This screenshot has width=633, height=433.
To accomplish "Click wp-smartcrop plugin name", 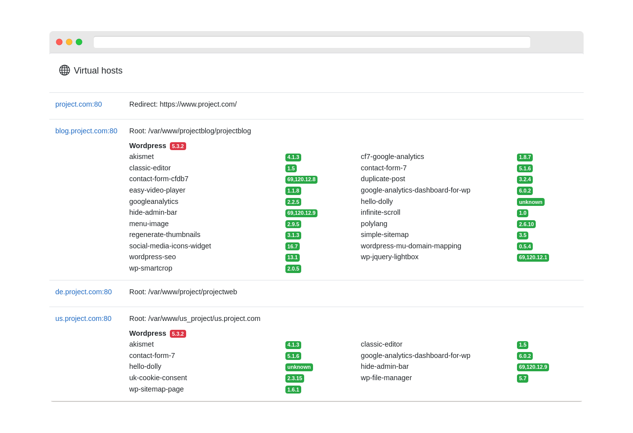I will click(x=151, y=268).
